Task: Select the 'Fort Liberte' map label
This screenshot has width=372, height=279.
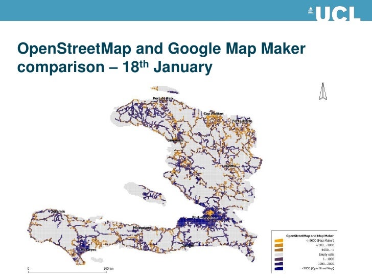Action: pyautogui.click(x=242, y=121)
